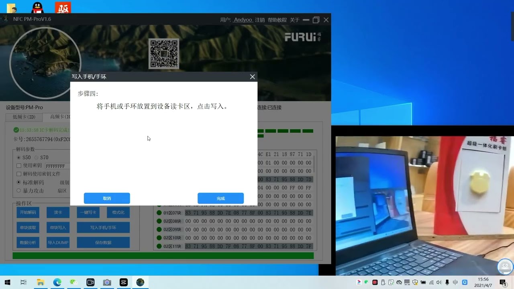Select the S70 radio button
Screen dimensions: 514x289
pyautogui.click(x=37, y=157)
